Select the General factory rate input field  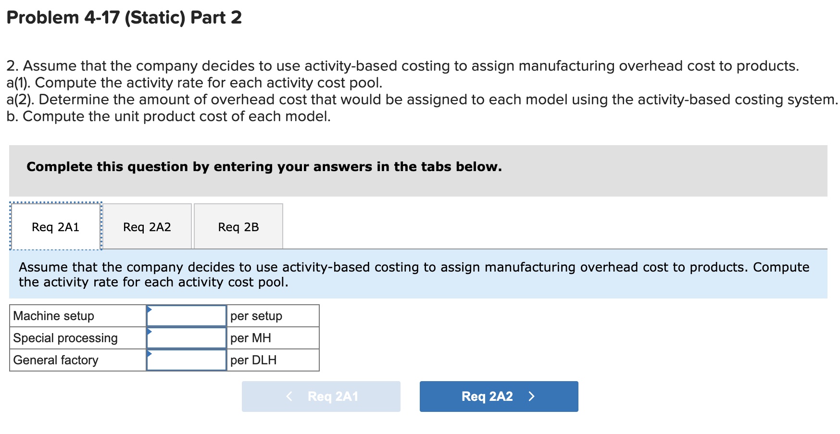188,360
